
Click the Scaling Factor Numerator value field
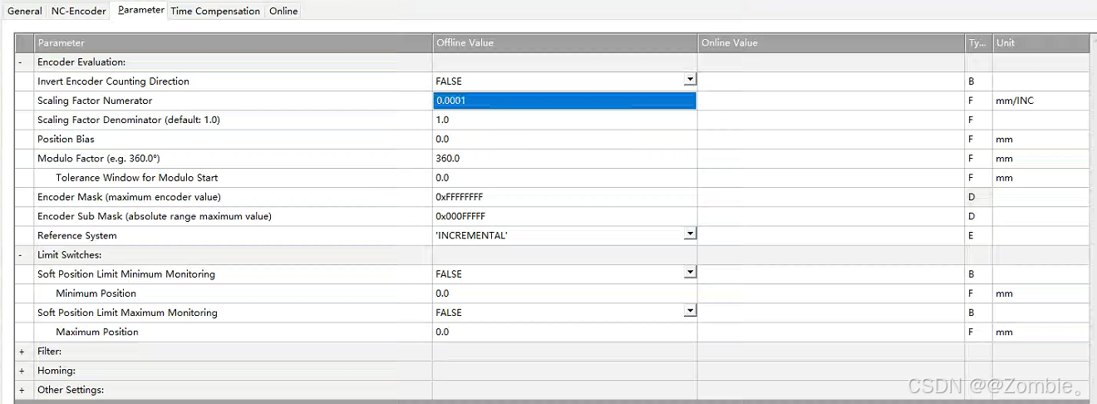[x=564, y=101]
